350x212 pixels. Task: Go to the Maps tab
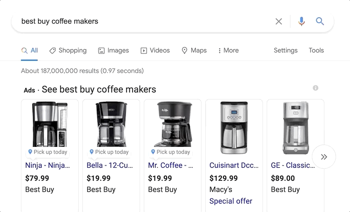tap(194, 50)
